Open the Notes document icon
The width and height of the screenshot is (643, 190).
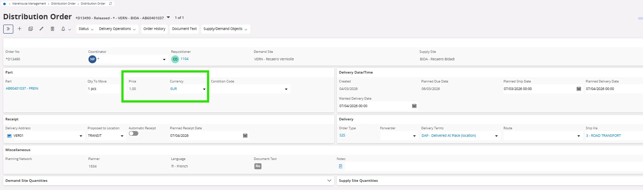coord(340,166)
